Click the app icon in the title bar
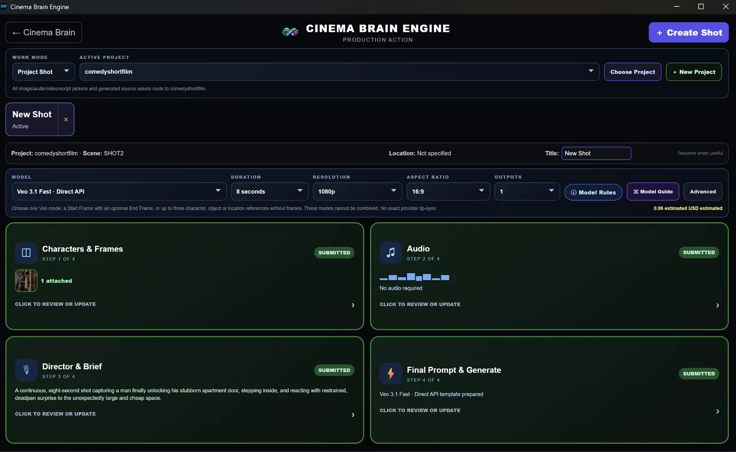The width and height of the screenshot is (736, 452). tap(4, 6)
